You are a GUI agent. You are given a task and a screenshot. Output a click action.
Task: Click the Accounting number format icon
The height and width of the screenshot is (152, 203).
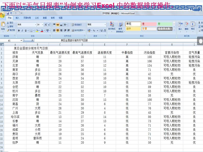click(x=89, y=31)
